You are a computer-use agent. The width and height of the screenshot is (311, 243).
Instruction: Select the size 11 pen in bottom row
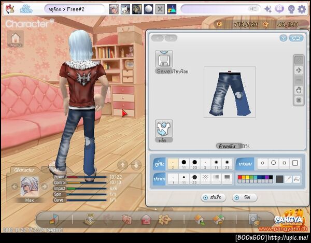pos(184,179)
